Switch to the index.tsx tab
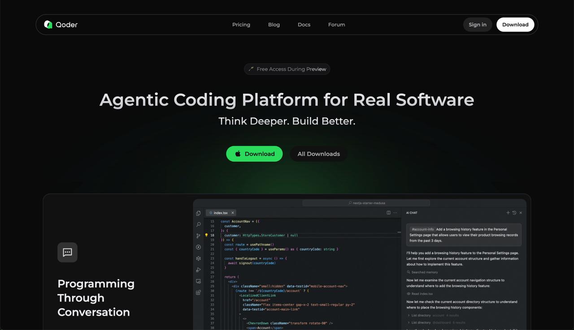 click(x=220, y=213)
